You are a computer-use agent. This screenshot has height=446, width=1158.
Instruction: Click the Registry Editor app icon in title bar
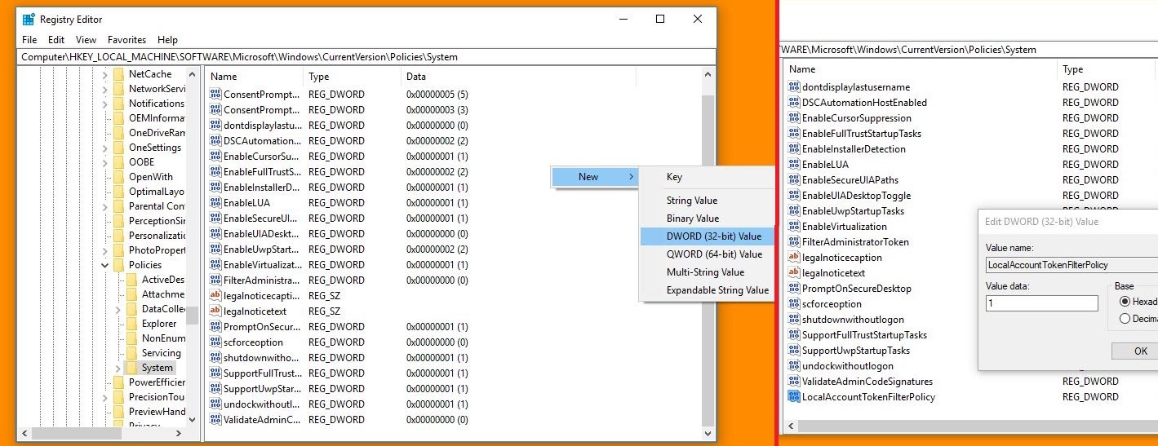29,20
